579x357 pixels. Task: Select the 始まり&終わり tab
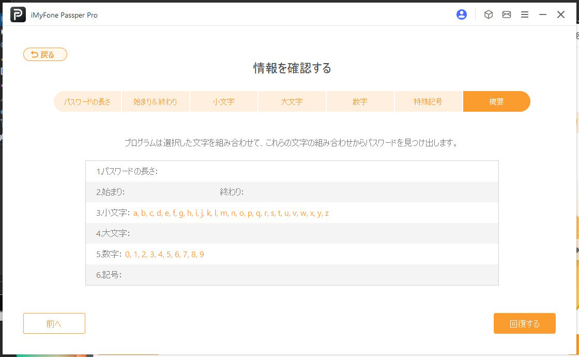point(156,102)
